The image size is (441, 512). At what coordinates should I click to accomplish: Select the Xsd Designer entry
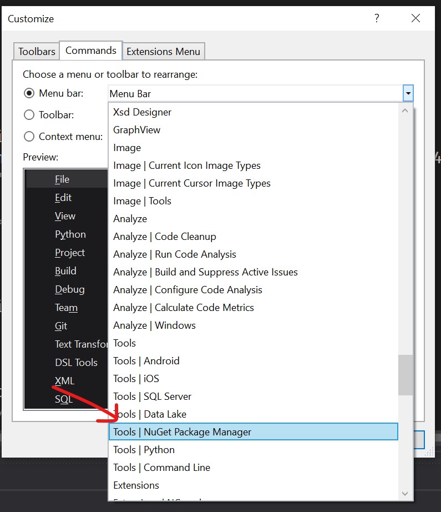(x=142, y=112)
